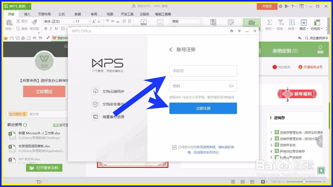333x187 pixels.
Task: Expand next templates arrow on right panel
Action: coord(320,141)
